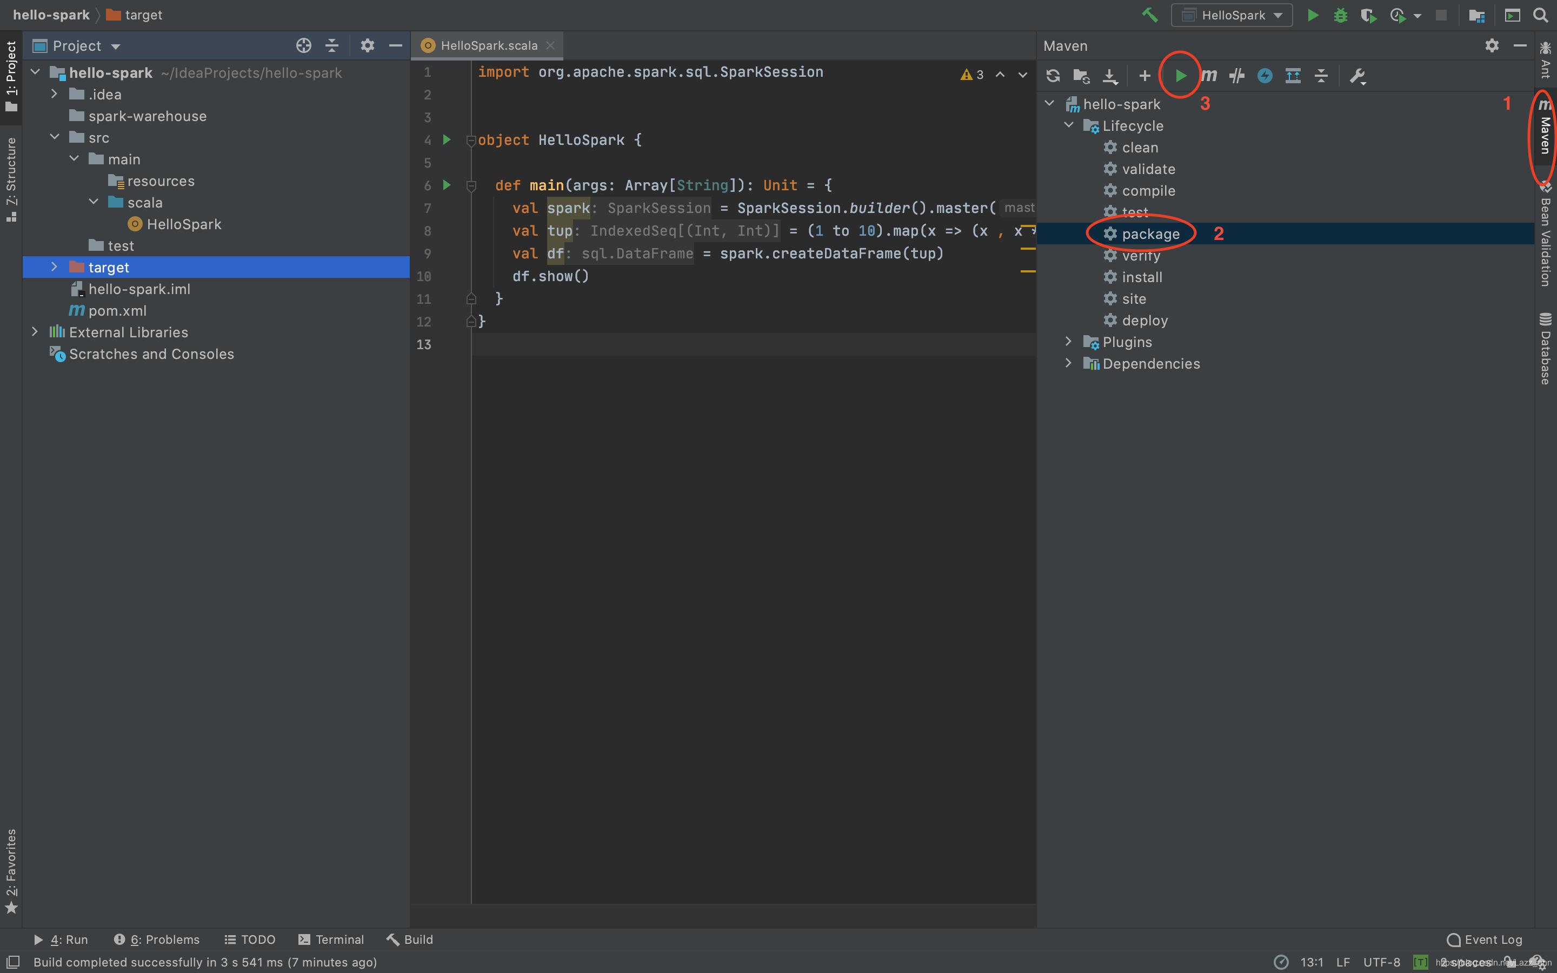Open the inspection warnings indicator

[x=972, y=75]
